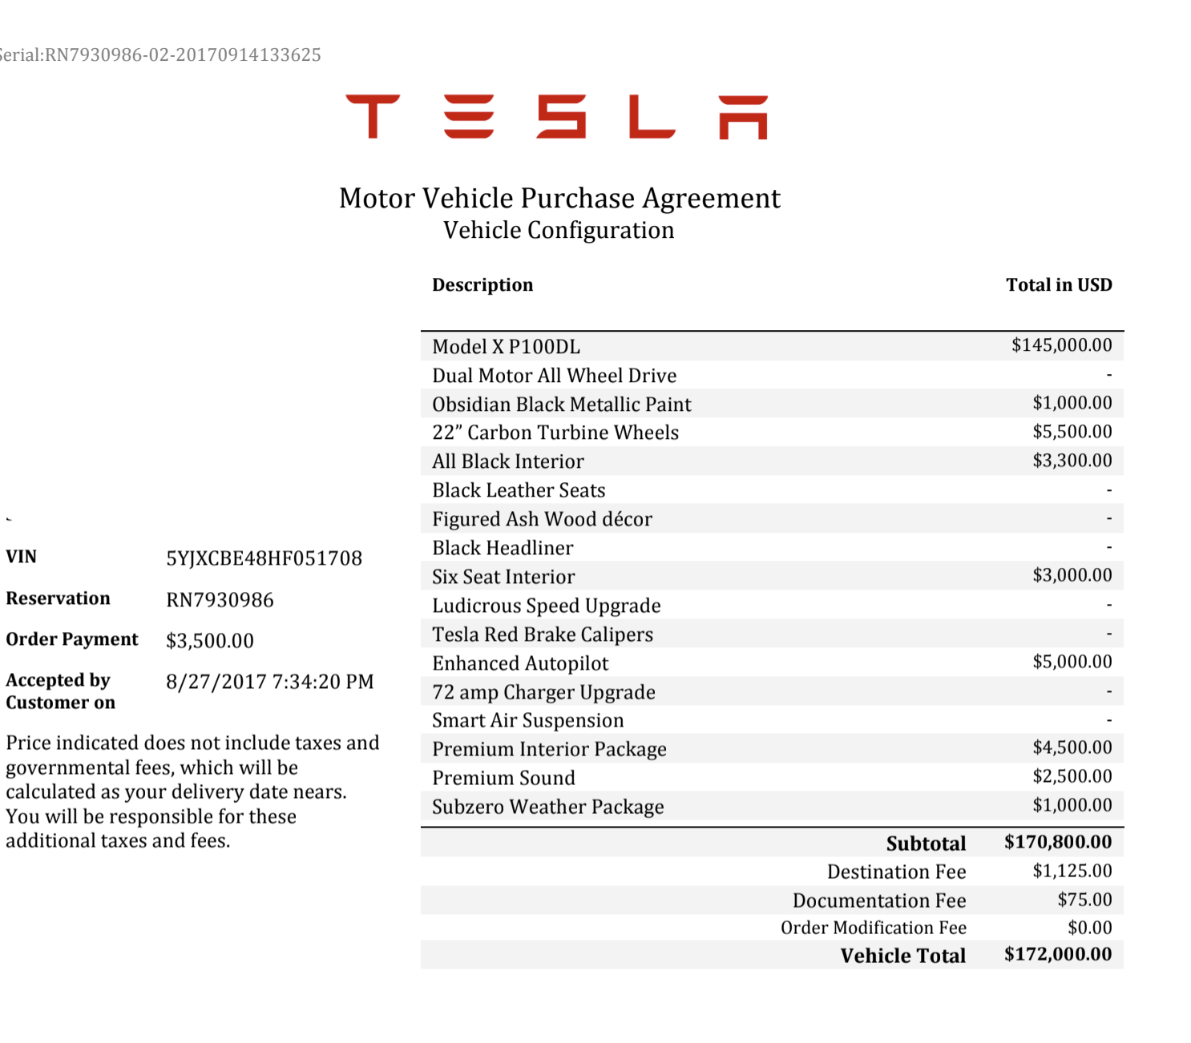1191x1043 pixels.
Task: Click the $145,000.00 Model X price
Action: (1061, 345)
